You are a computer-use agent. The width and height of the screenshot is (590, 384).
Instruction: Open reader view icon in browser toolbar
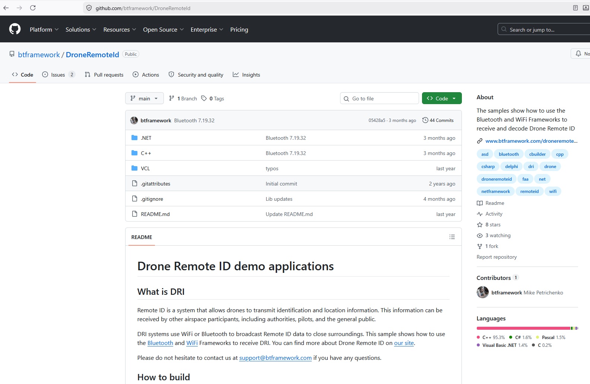point(575,8)
